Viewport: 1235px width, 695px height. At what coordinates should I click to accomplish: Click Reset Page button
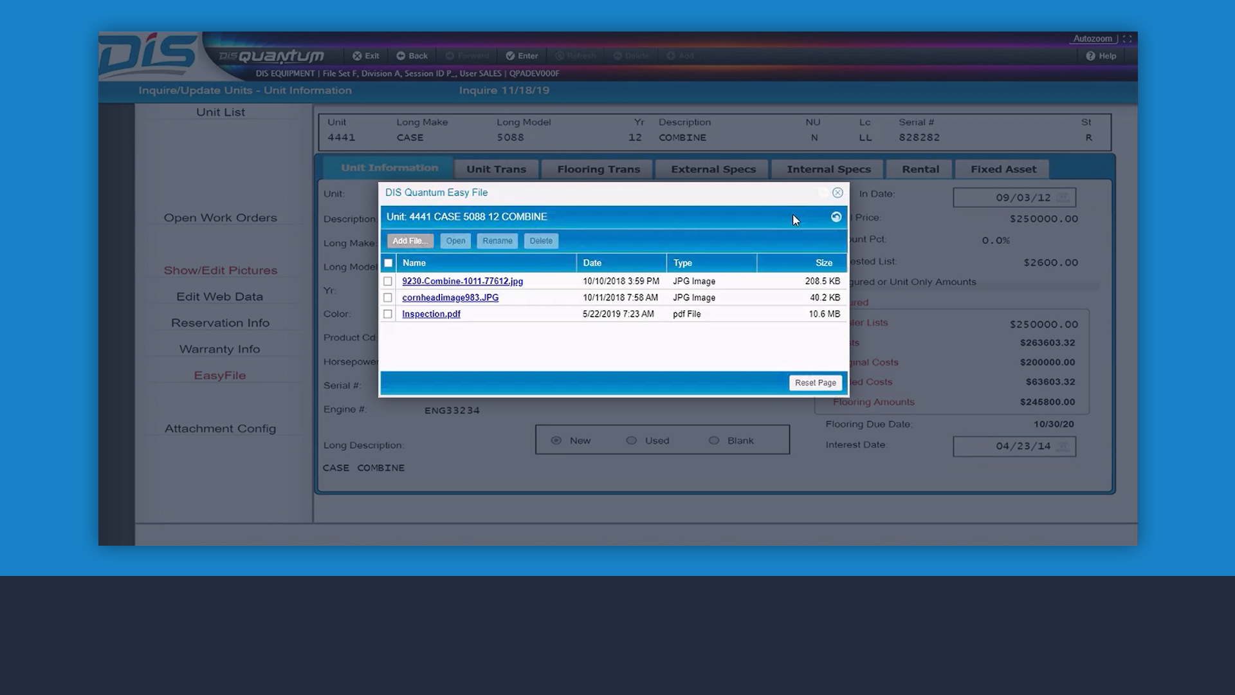coord(816,383)
